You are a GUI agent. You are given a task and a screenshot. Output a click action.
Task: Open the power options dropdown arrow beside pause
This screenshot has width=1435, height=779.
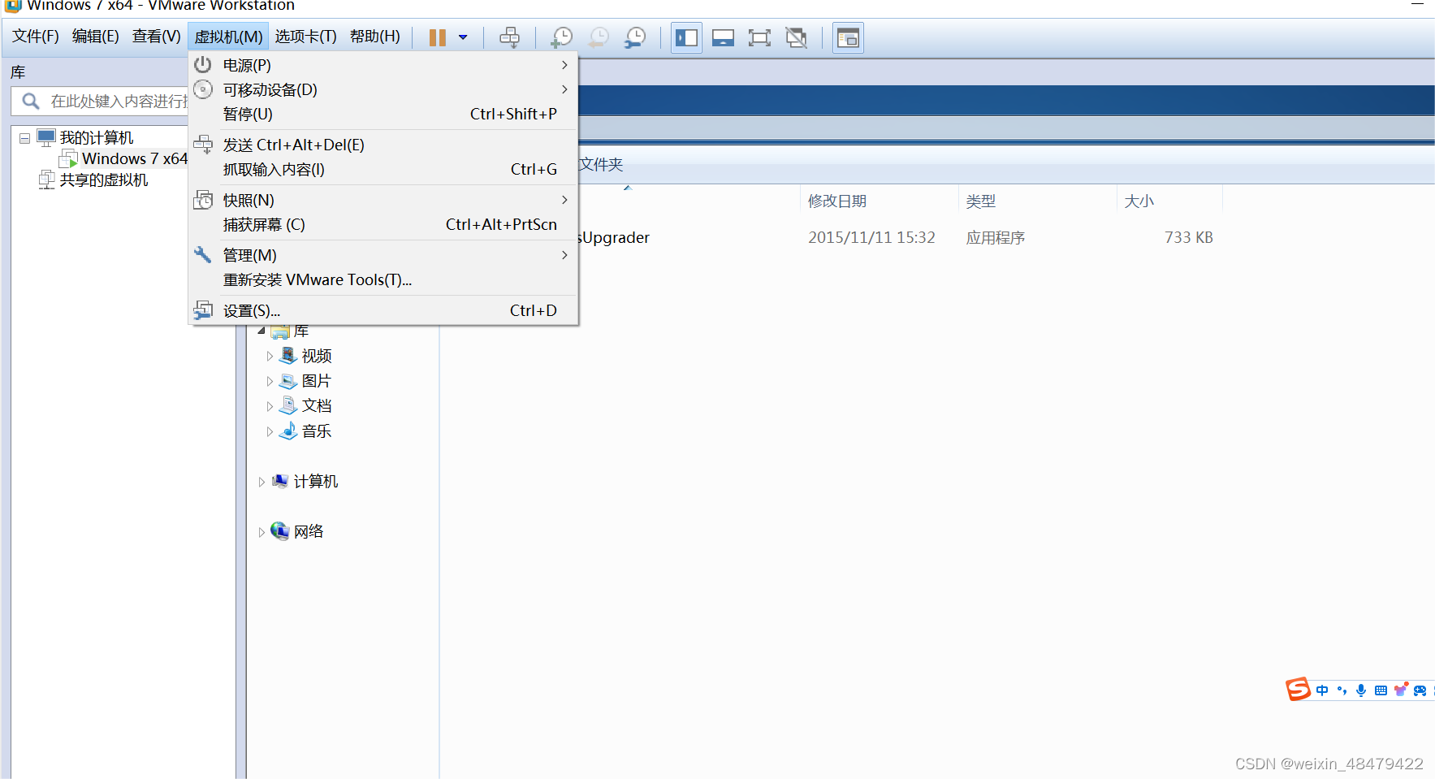(x=463, y=37)
